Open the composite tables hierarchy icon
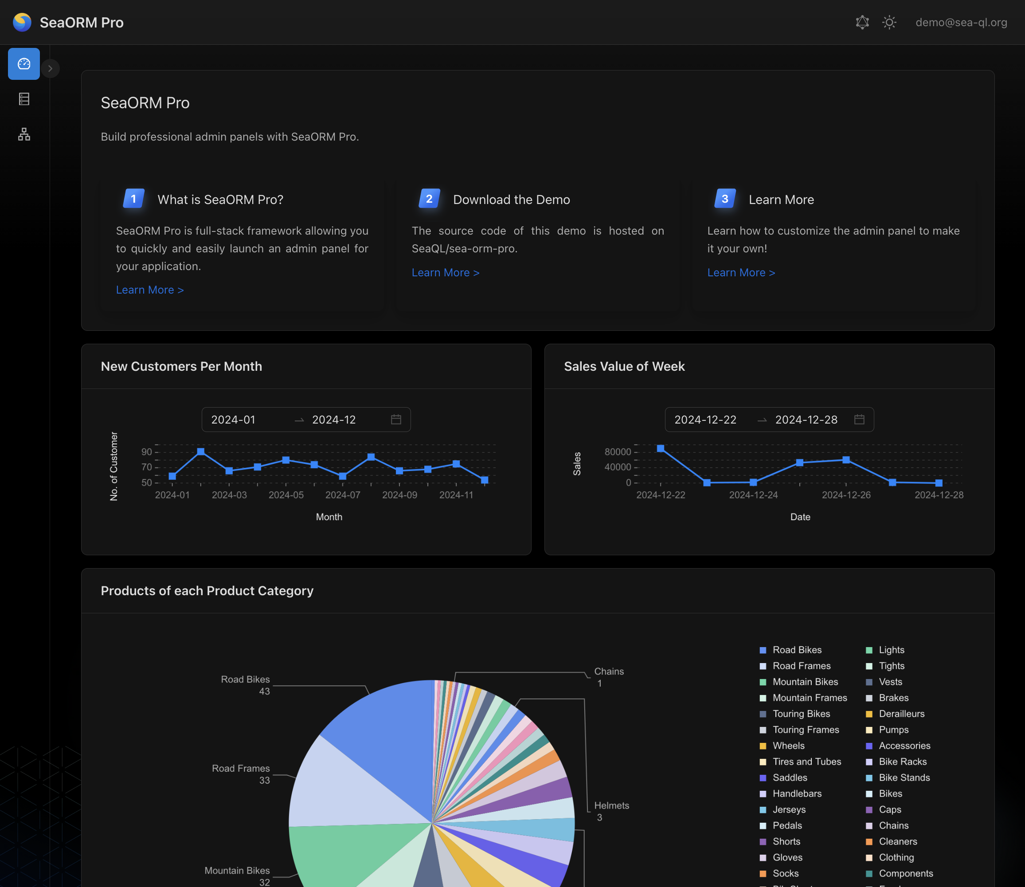 pos(24,134)
